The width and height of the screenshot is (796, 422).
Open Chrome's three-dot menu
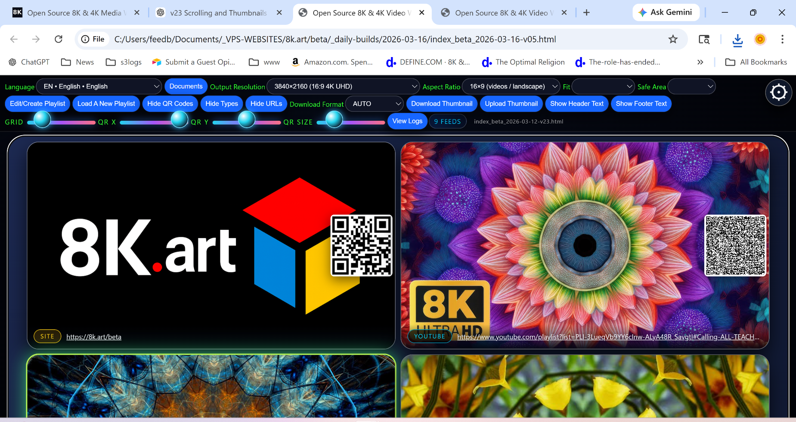click(x=782, y=39)
